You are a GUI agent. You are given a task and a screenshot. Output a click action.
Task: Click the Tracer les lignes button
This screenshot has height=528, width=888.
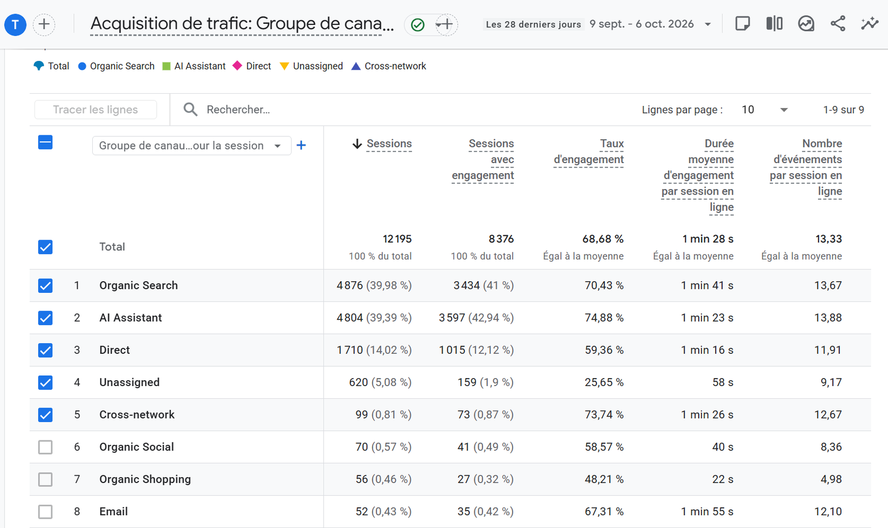pos(96,110)
